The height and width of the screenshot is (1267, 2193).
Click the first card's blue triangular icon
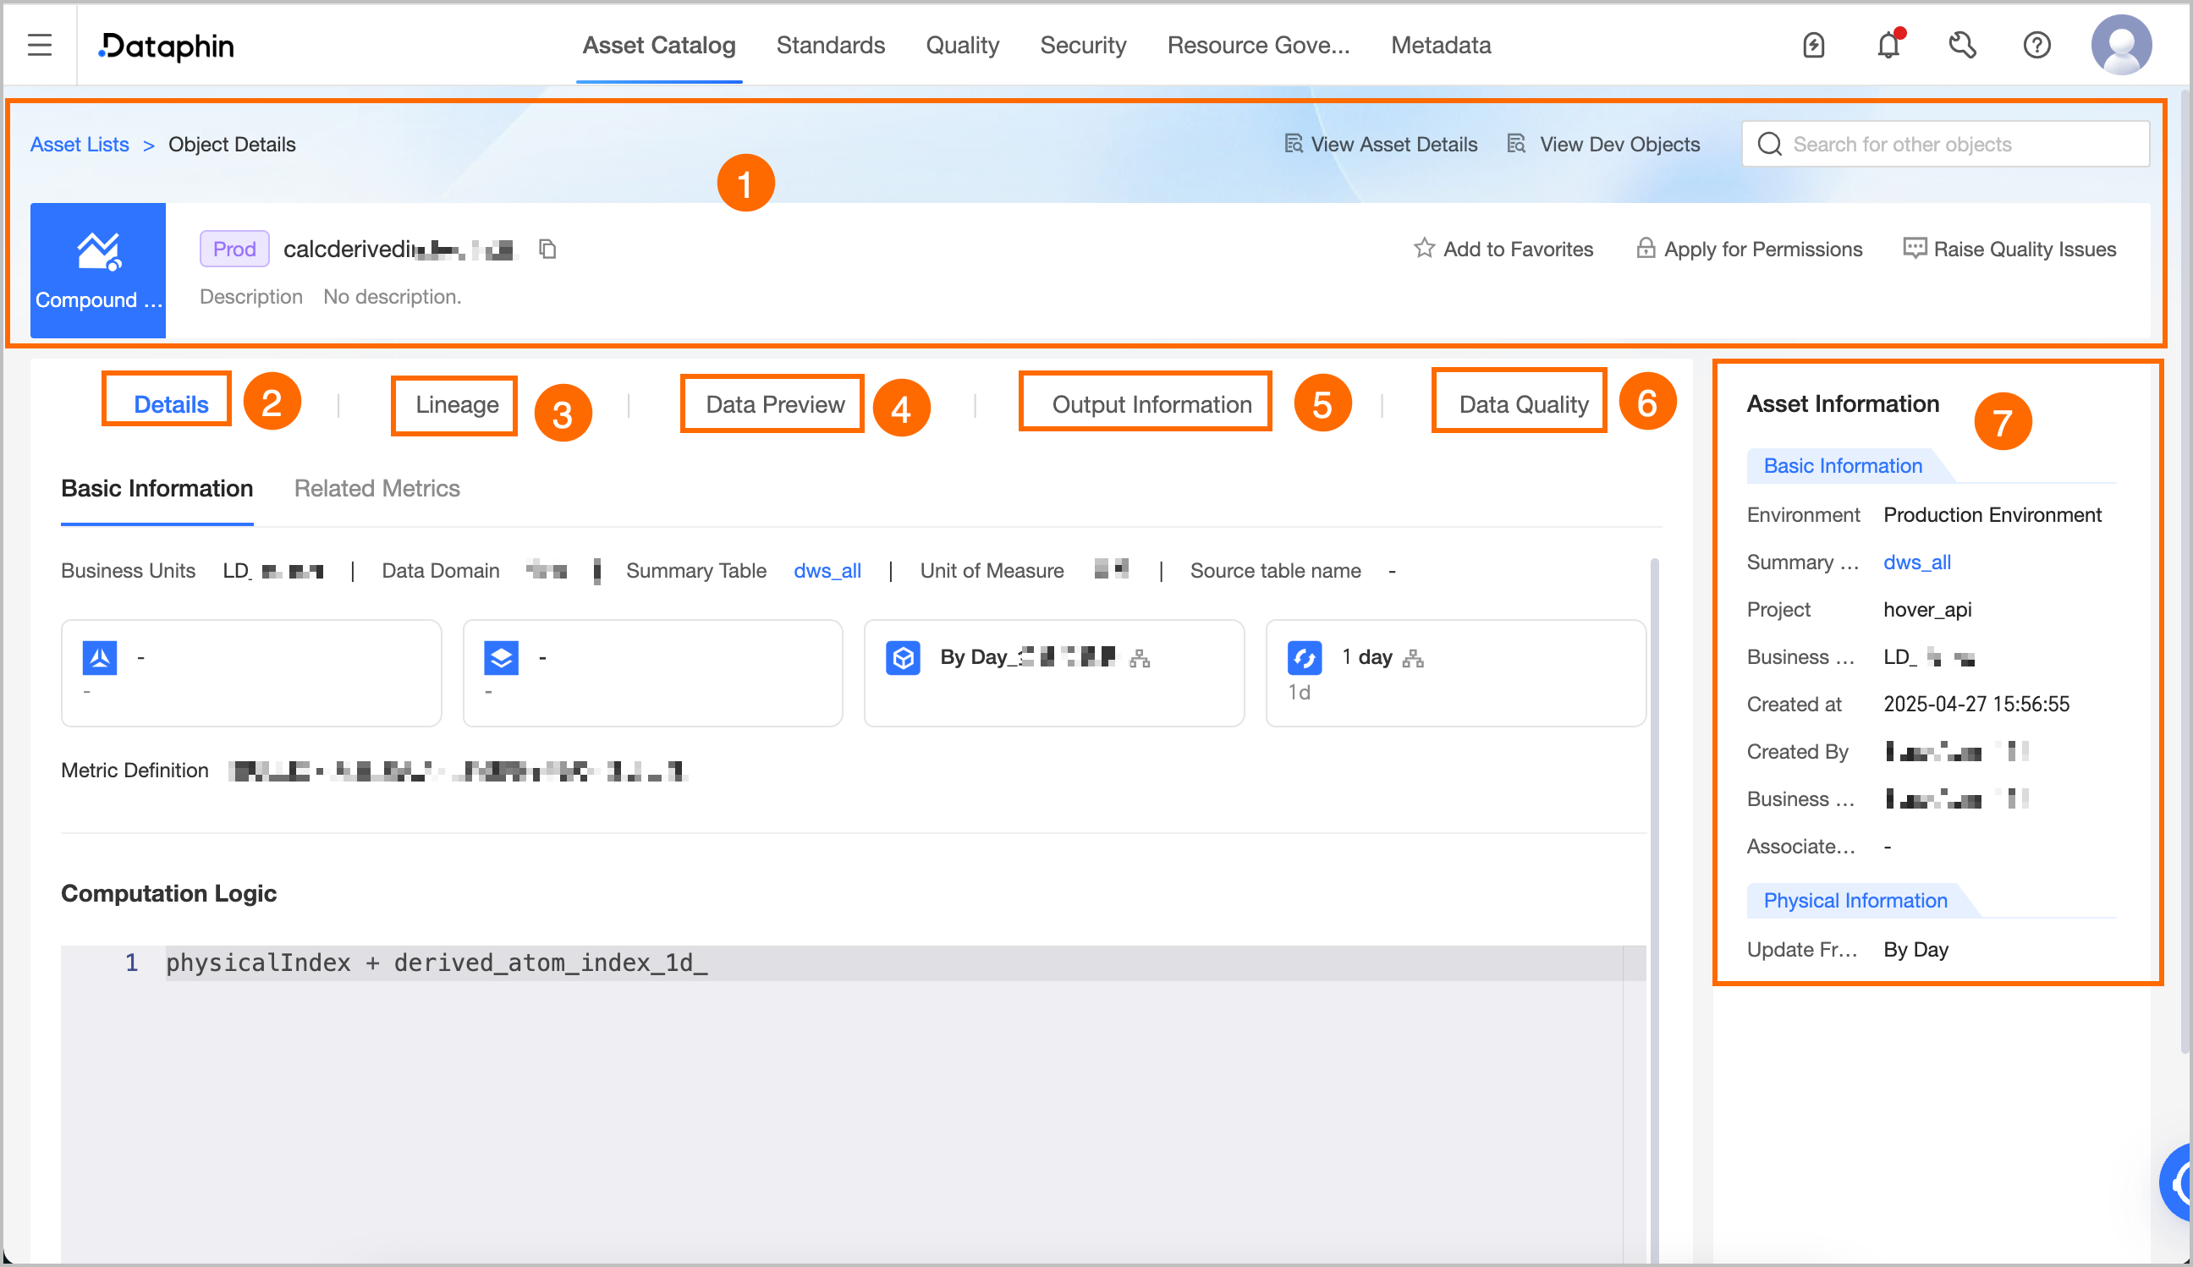click(100, 658)
